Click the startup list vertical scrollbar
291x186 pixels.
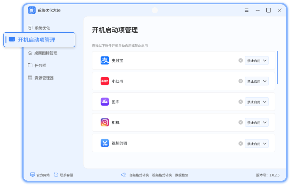(277, 68)
